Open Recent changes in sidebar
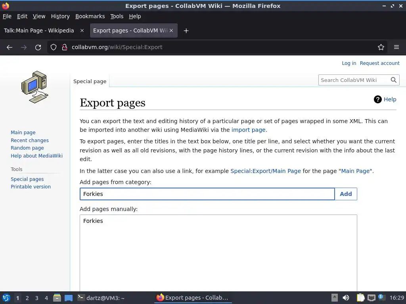 (30, 141)
